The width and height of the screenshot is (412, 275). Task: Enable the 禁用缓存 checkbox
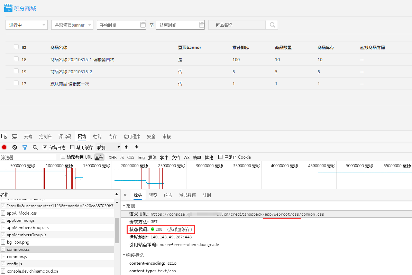pos(72,147)
